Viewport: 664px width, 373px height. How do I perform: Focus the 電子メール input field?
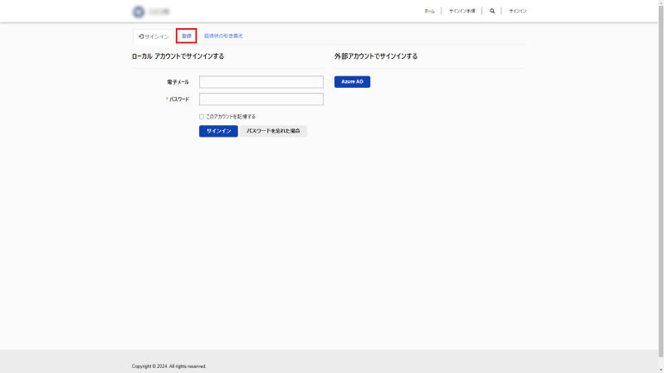(261, 82)
